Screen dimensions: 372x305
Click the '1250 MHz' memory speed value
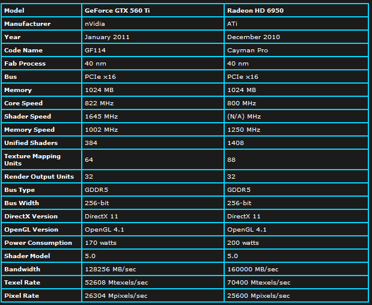coord(243,130)
